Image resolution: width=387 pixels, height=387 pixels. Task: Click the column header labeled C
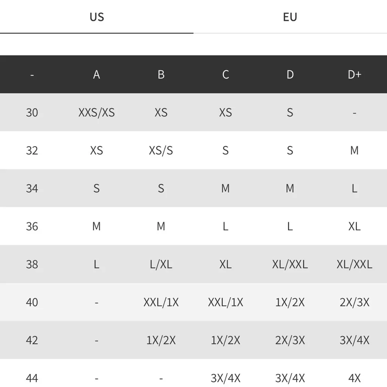[226, 74]
